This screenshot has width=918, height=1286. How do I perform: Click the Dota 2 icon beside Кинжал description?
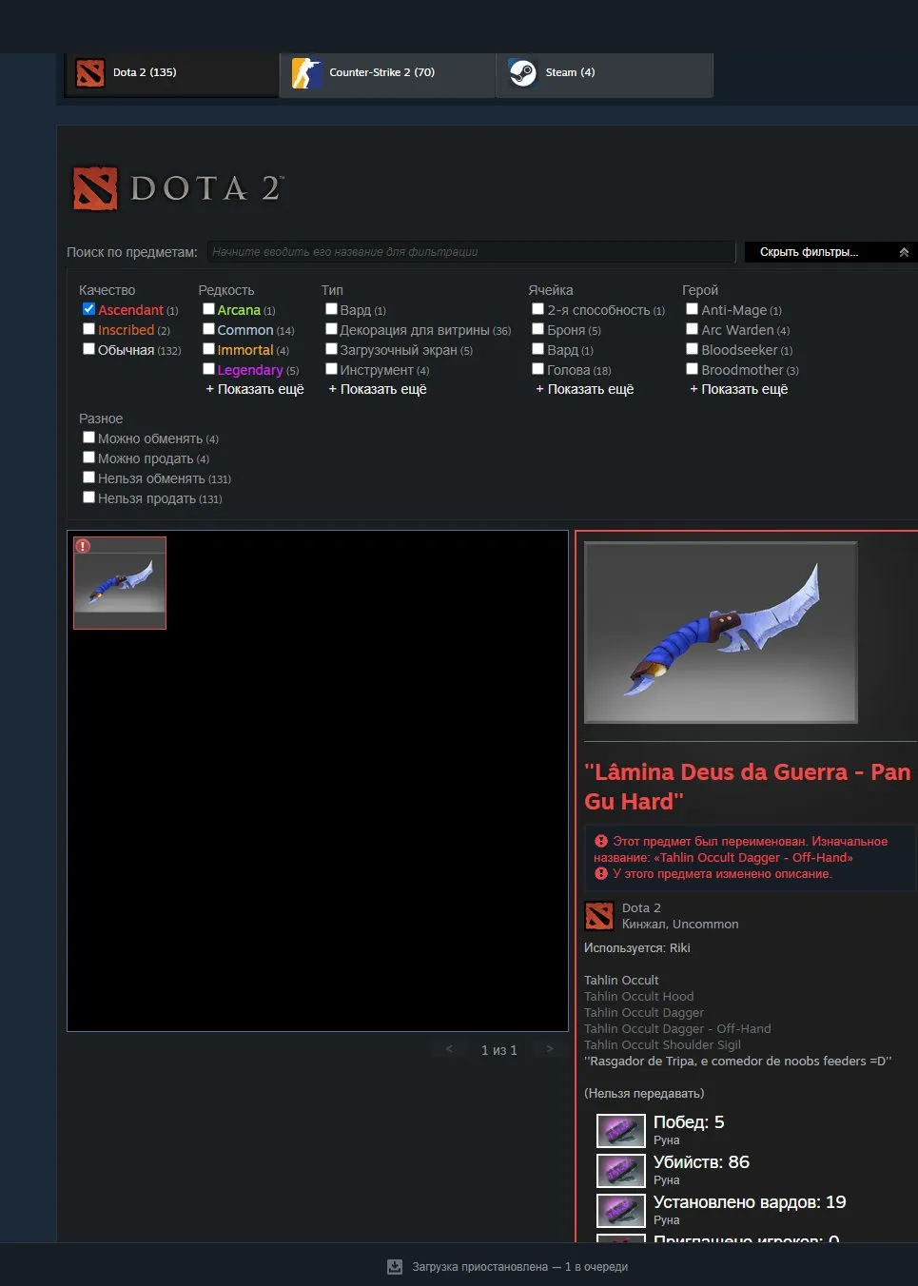point(598,916)
